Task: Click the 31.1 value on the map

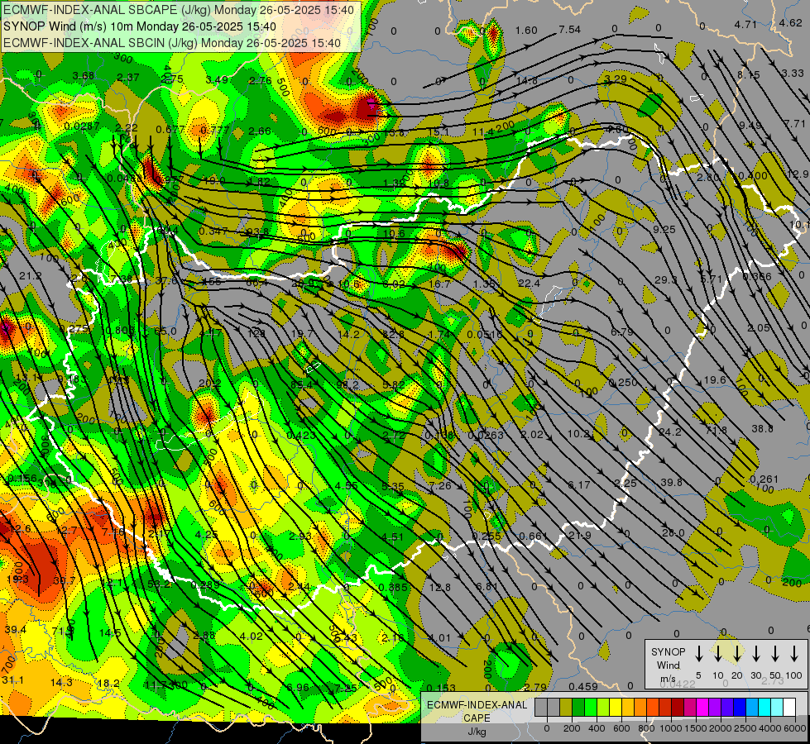Action: pyautogui.click(x=13, y=680)
